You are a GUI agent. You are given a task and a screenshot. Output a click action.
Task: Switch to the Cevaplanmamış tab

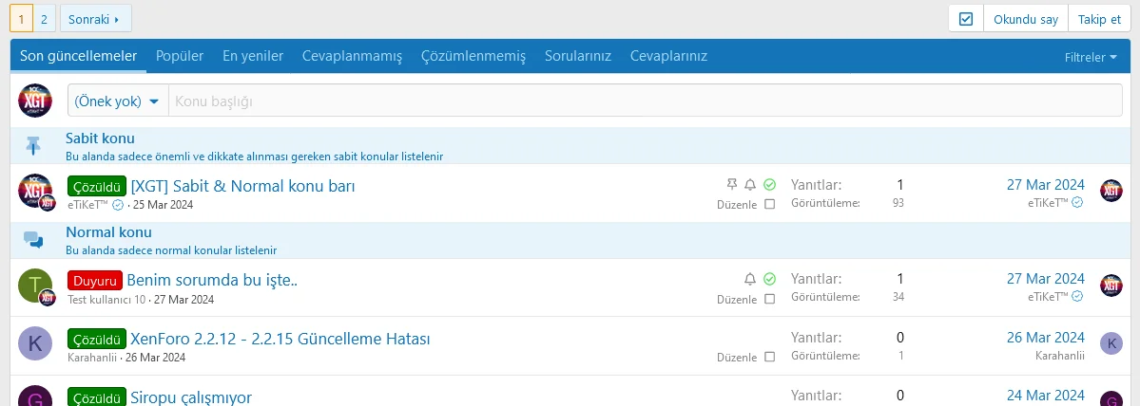pyautogui.click(x=352, y=56)
